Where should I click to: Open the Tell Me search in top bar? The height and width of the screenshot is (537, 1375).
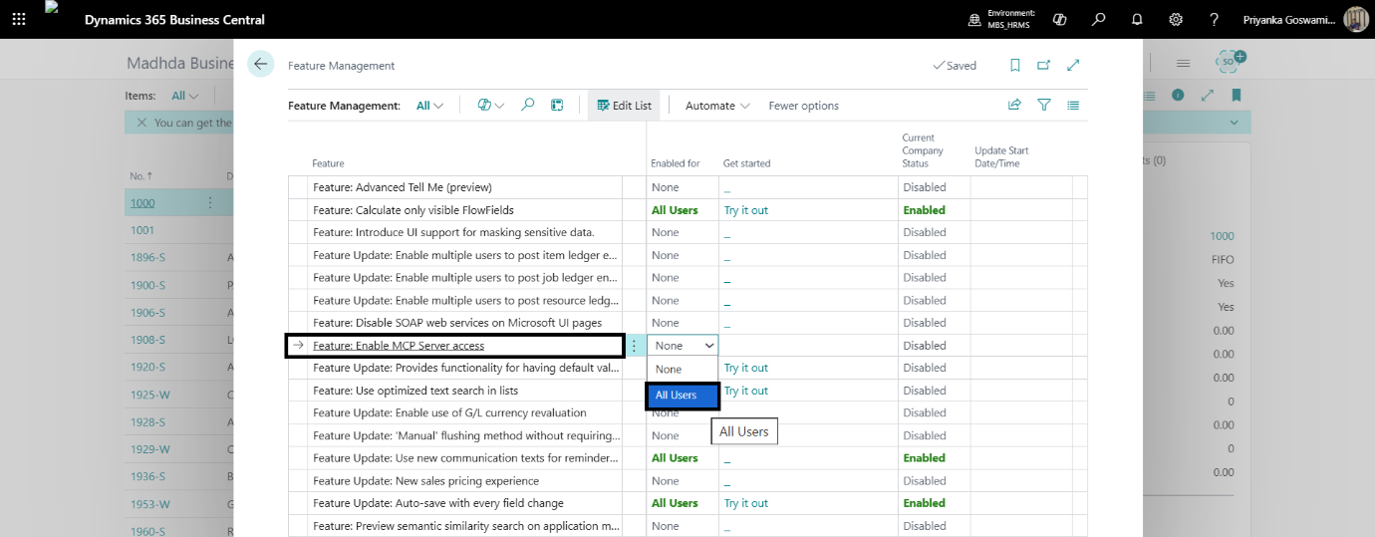tap(1098, 19)
